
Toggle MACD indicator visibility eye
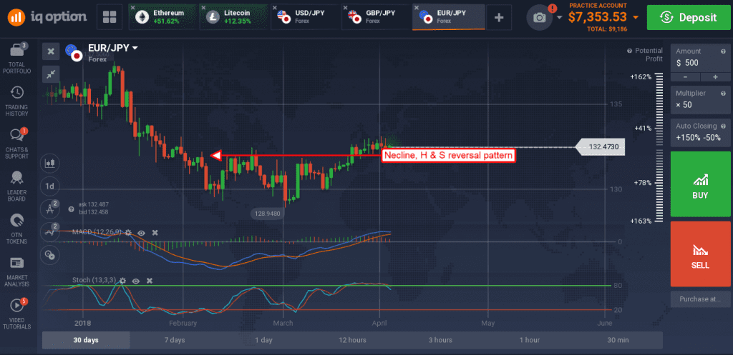click(141, 232)
